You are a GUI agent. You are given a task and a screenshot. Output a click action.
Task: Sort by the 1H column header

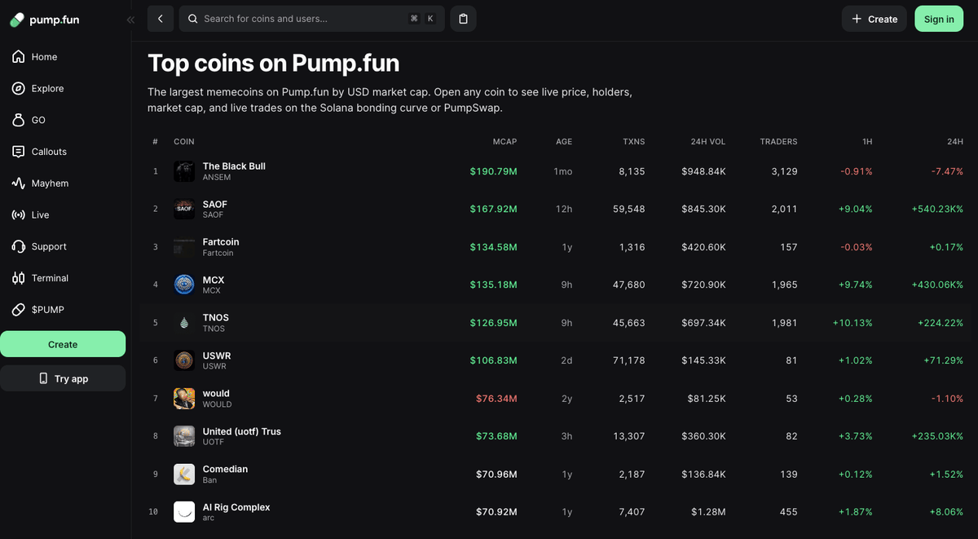click(867, 142)
